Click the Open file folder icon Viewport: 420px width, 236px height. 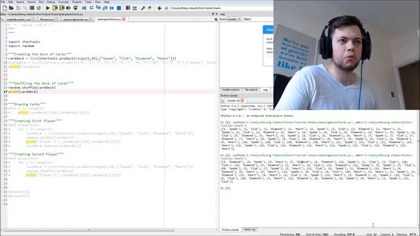tap(11, 8)
